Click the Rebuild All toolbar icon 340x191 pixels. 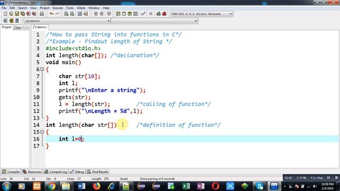(135, 14)
